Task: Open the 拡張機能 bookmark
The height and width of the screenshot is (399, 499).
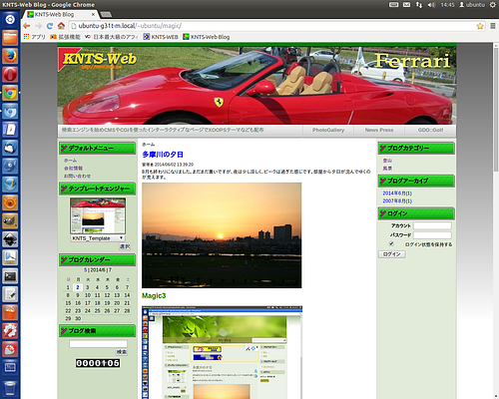Action: 65,37
